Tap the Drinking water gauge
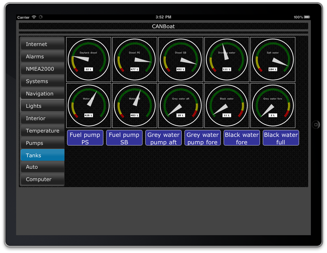 coord(227,60)
